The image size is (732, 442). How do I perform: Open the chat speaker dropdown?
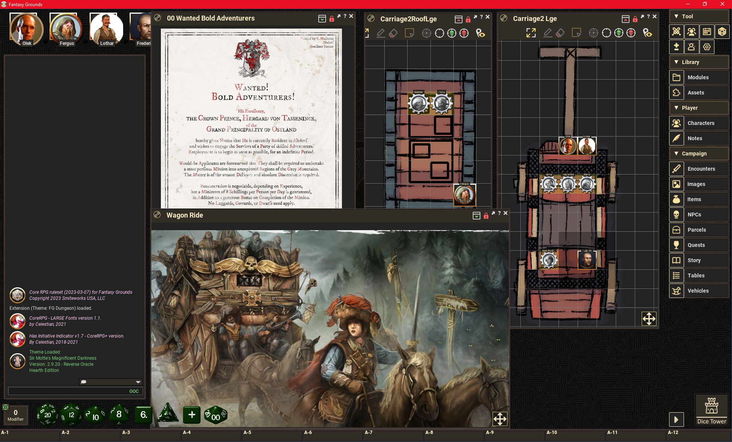pos(111,382)
